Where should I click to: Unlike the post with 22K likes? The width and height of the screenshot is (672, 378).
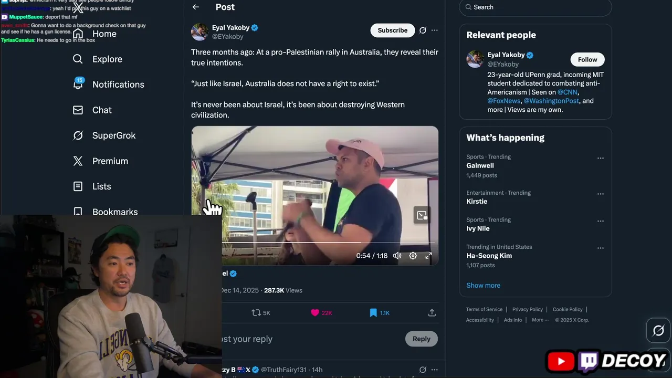click(315, 313)
